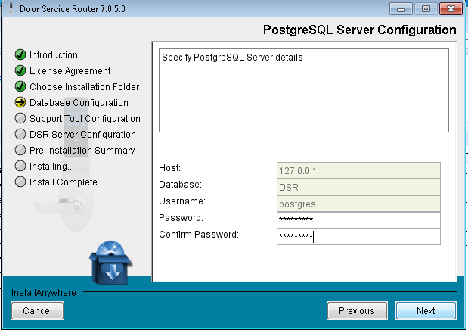
Task: Click the Username: label
Action: [x=182, y=201]
